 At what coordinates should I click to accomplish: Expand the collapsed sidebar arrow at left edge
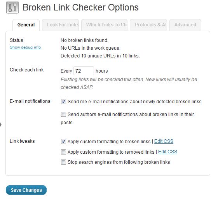(1, 125)
